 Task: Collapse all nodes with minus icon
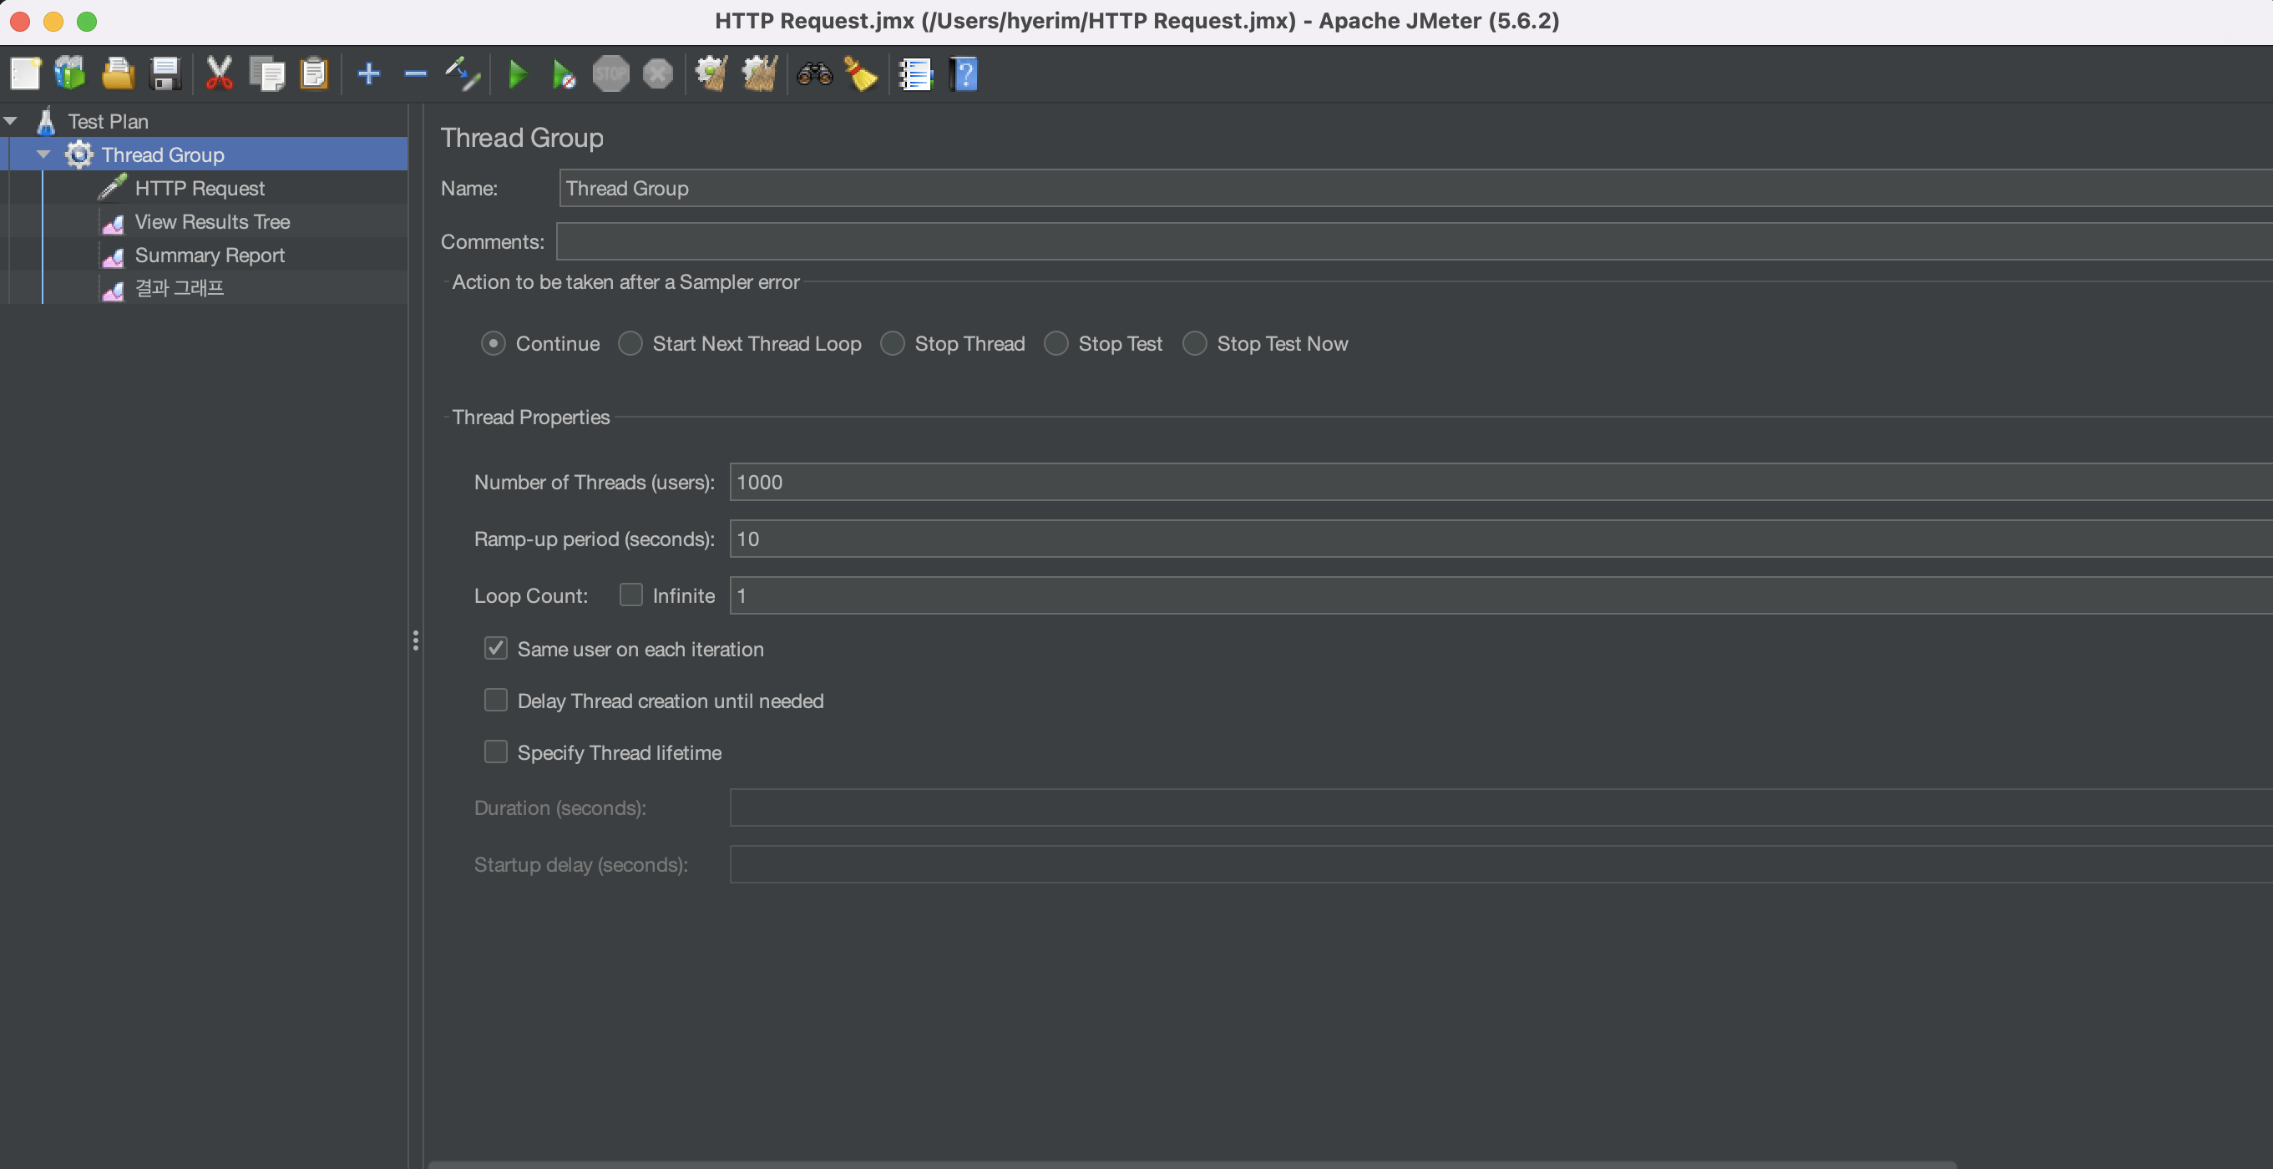[416, 74]
